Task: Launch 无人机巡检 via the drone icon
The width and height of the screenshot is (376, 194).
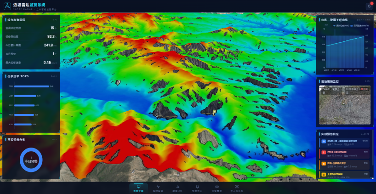Action: tap(237, 186)
